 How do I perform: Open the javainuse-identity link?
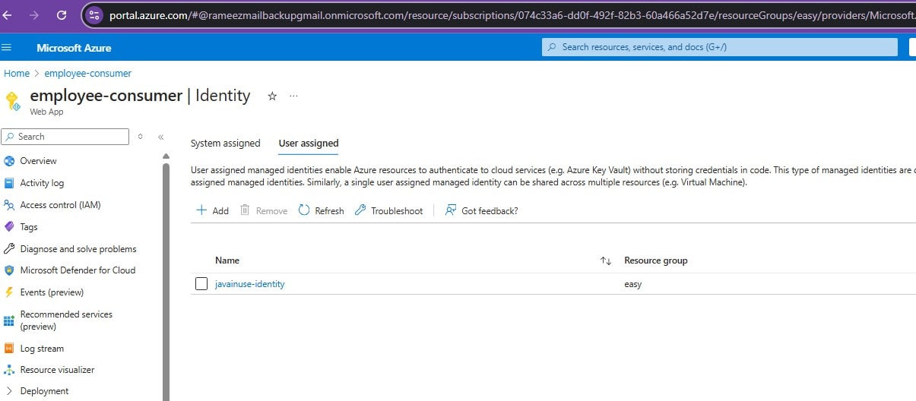pos(250,284)
